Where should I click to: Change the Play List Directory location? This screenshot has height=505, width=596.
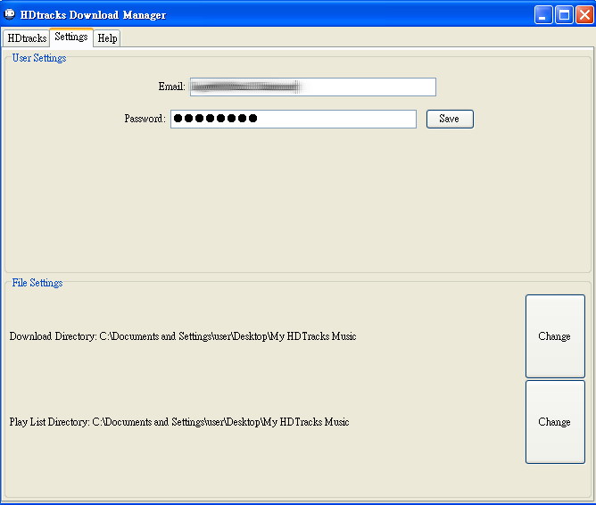(x=555, y=422)
